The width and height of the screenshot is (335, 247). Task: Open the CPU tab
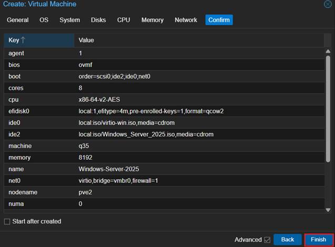(124, 20)
